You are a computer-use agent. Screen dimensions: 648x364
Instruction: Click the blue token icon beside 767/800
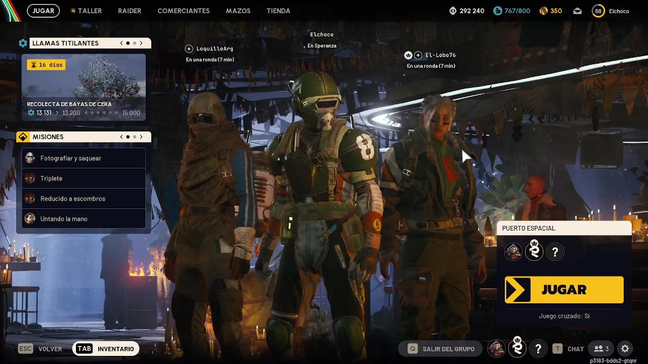tap(498, 11)
